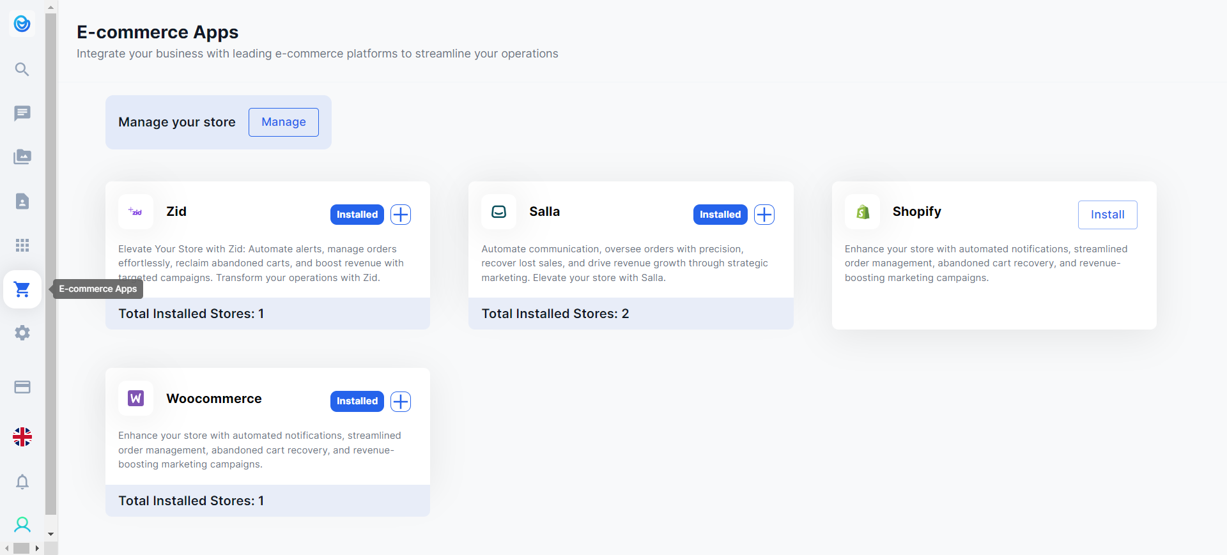Click the Manage store button
Viewport: 1227px width, 555px height.
[283, 122]
